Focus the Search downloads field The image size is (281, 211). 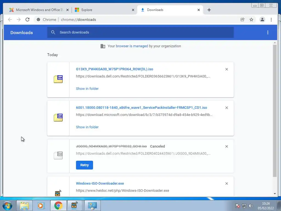point(140,32)
